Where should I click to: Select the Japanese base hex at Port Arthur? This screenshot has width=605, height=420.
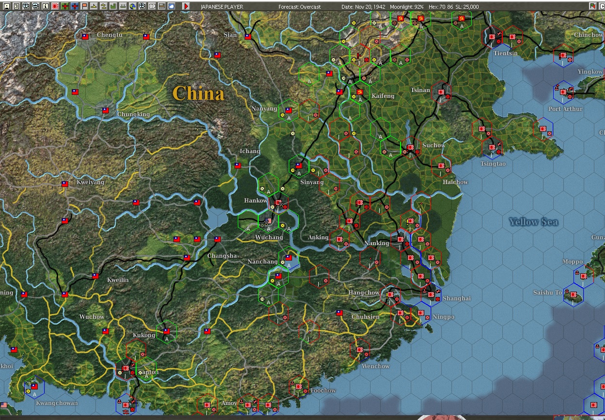[x=563, y=92]
